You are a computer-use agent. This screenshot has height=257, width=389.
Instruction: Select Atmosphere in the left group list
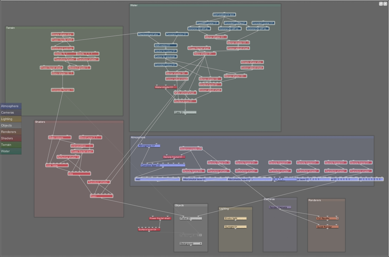click(x=11, y=106)
